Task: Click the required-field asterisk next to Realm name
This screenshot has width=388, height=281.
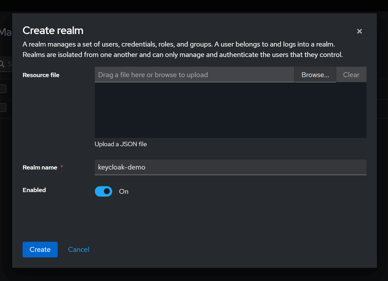Action: [x=61, y=167]
